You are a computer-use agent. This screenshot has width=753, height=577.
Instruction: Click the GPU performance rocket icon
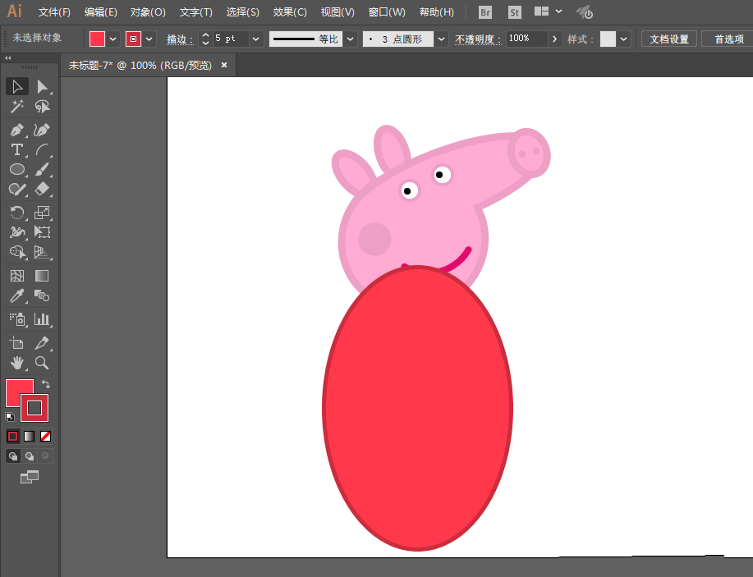coord(585,12)
